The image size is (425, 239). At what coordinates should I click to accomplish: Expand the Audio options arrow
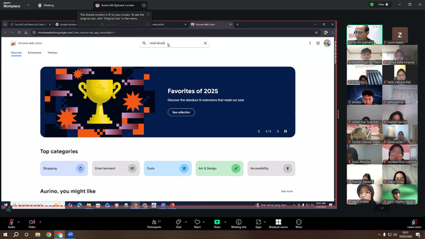click(19, 222)
